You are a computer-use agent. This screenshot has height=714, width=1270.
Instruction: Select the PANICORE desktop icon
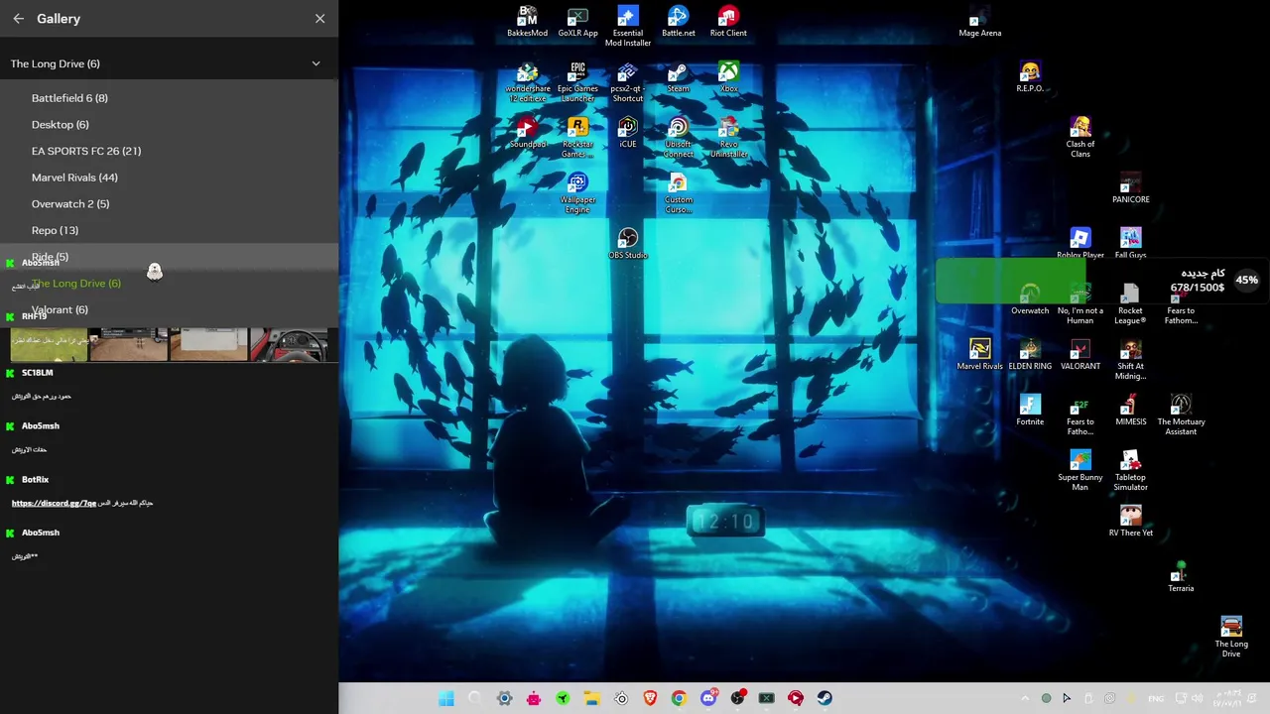pyautogui.click(x=1130, y=188)
